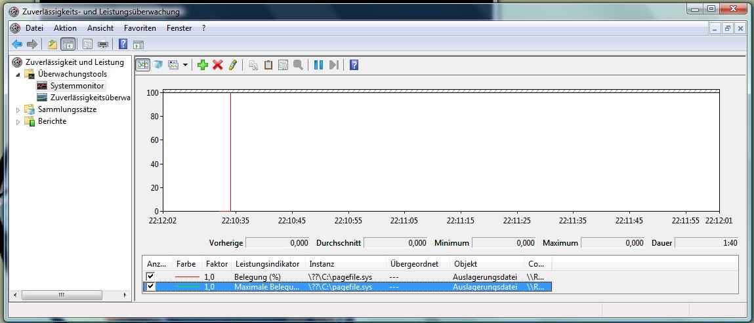This screenshot has height=323, width=754.
Task: Open MMC help in top toolbar
Action: [123, 45]
